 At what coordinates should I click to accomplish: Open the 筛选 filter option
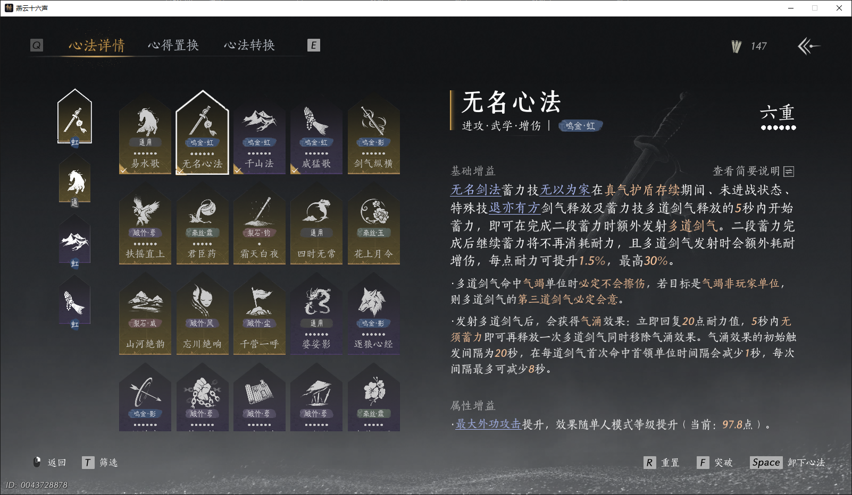pyautogui.click(x=101, y=463)
